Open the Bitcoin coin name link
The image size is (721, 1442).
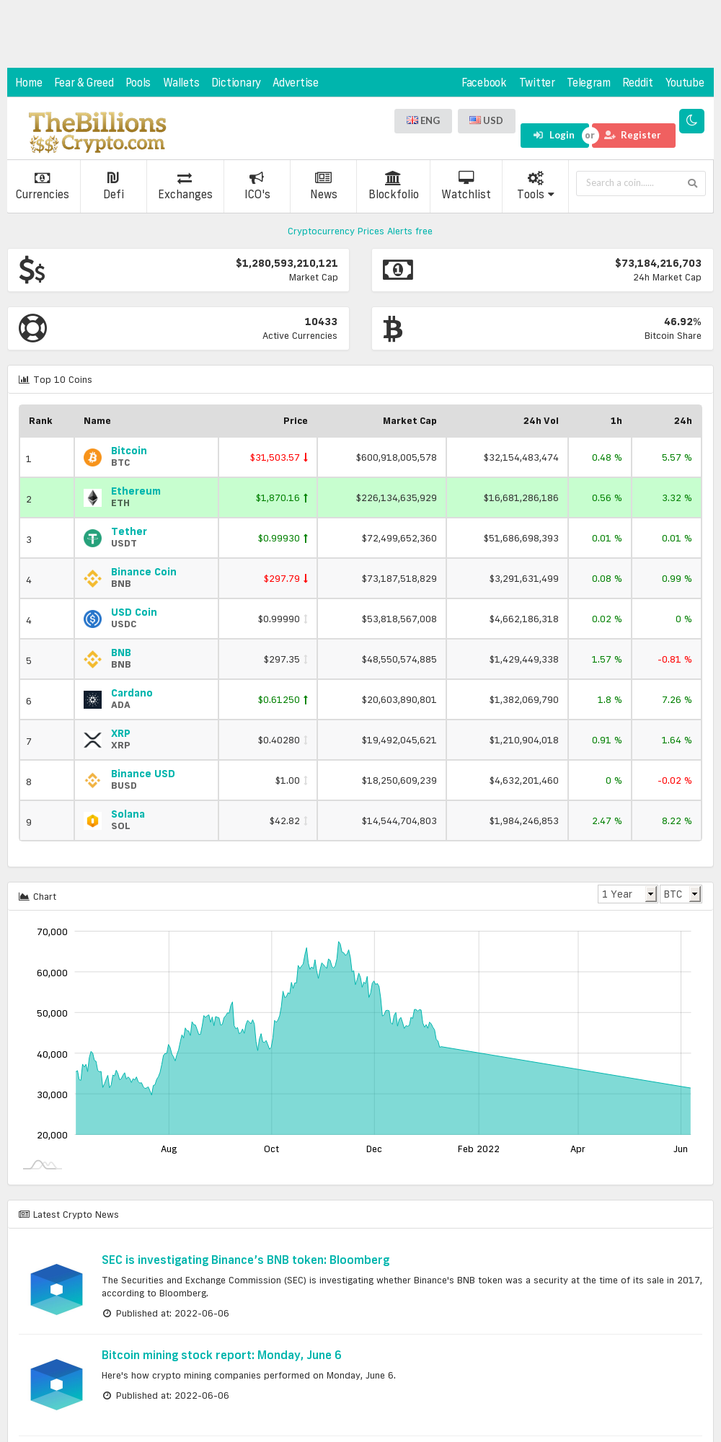[x=129, y=451]
